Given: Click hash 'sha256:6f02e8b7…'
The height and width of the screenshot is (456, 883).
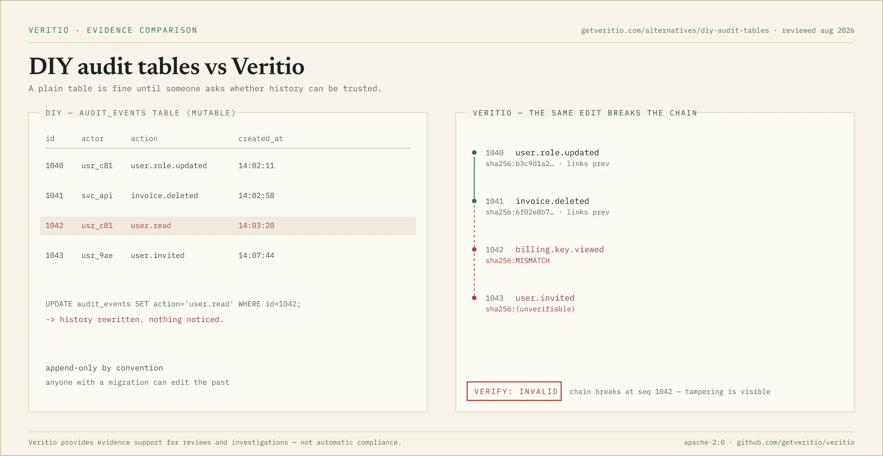Looking at the screenshot, I should pos(520,212).
